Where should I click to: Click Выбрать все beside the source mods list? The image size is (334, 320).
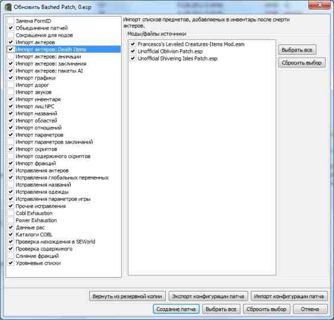coord(297,50)
